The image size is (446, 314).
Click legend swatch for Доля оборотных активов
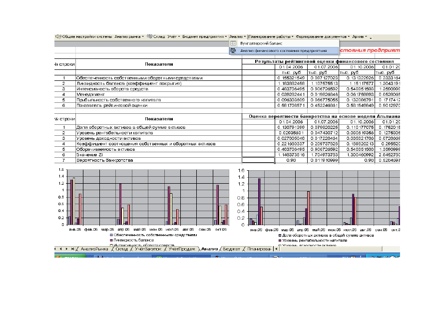(x=280, y=236)
